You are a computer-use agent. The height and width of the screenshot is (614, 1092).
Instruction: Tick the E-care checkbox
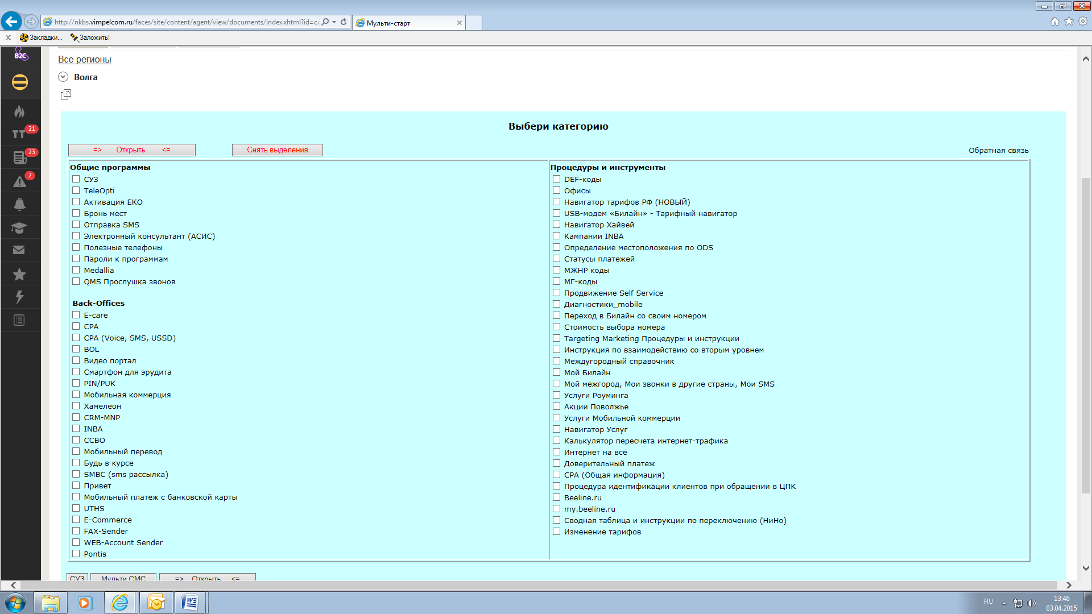[76, 315]
